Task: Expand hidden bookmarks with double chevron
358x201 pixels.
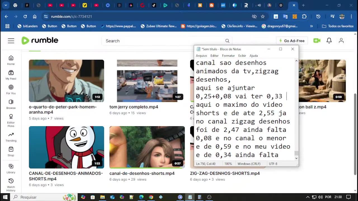Action: [312, 26]
